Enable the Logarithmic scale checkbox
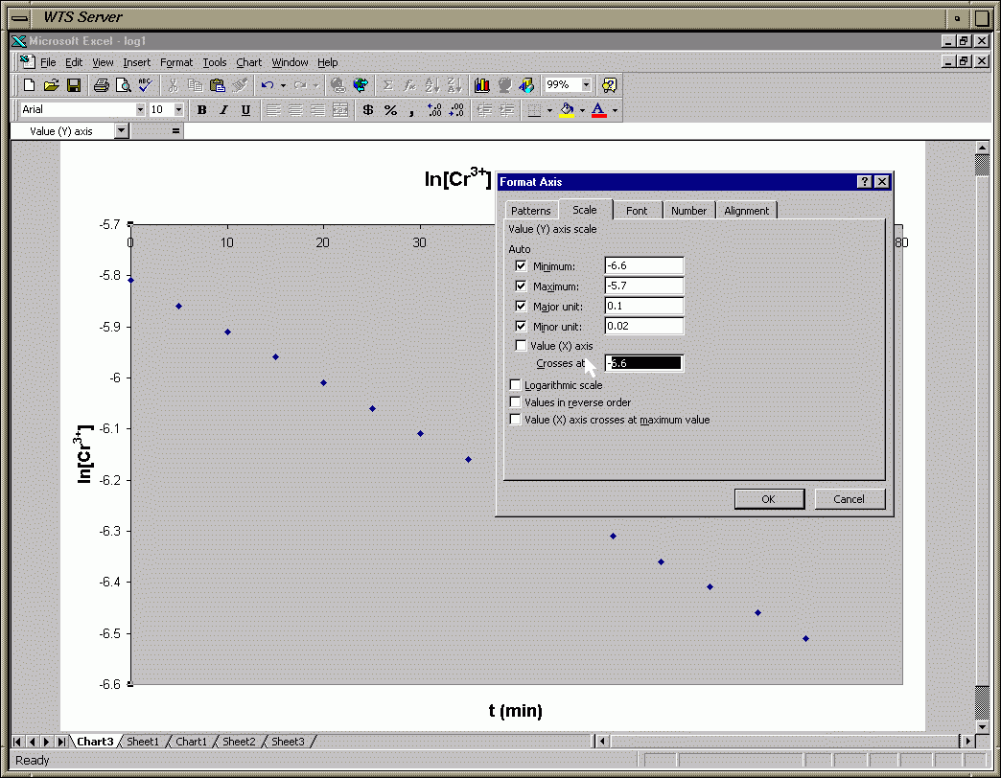1001x778 pixels. 516,385
